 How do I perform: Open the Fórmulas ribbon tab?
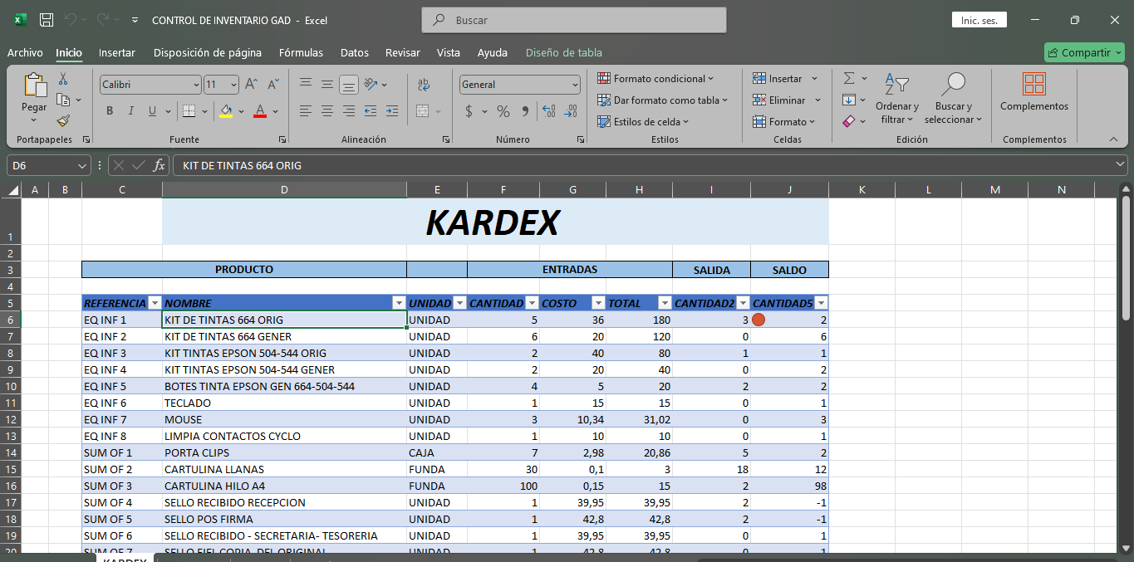coord(301,52)
